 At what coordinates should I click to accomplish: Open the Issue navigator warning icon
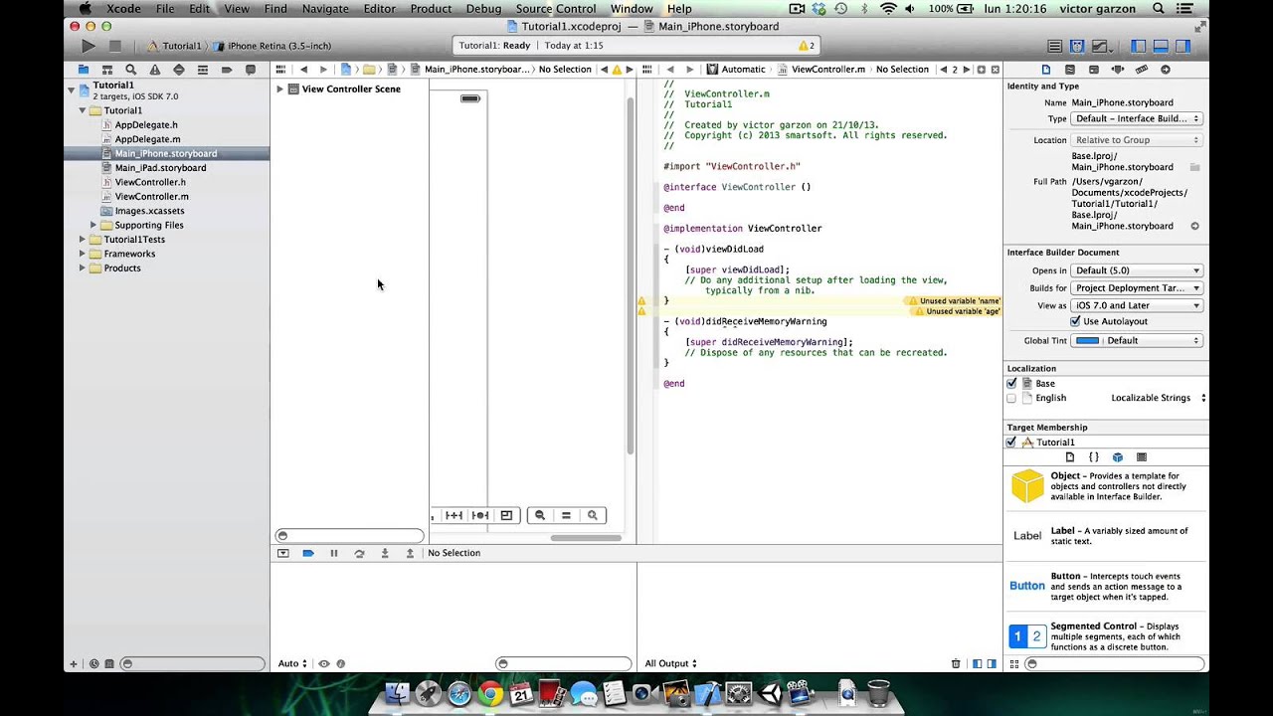click(x=154, y=70)
